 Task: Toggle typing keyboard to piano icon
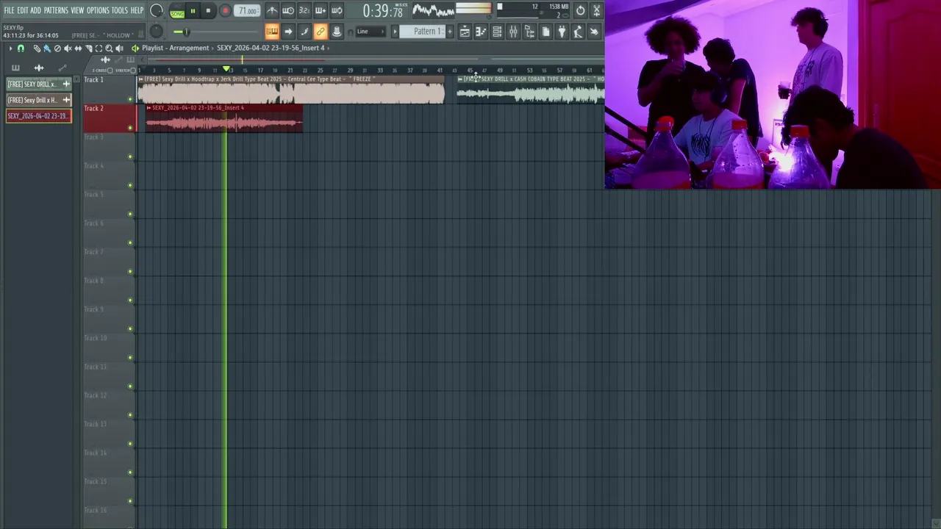pos(272,32)
